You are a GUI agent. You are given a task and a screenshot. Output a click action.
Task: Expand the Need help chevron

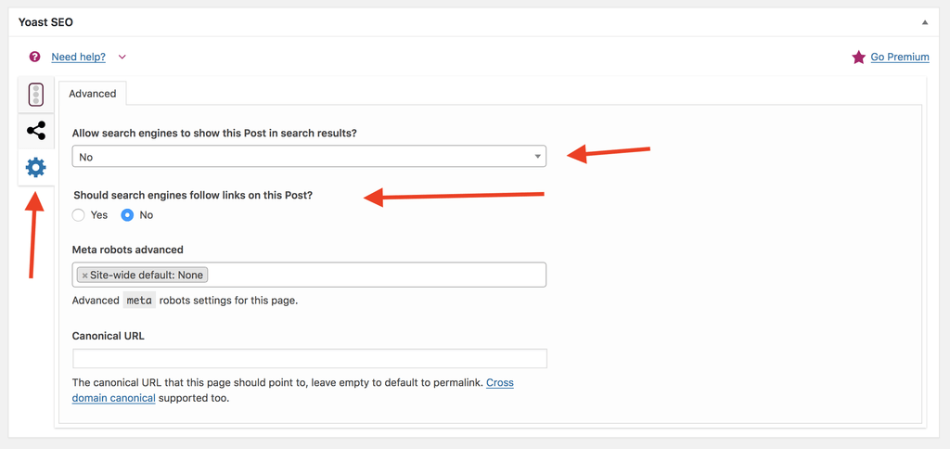pos(122,57)
